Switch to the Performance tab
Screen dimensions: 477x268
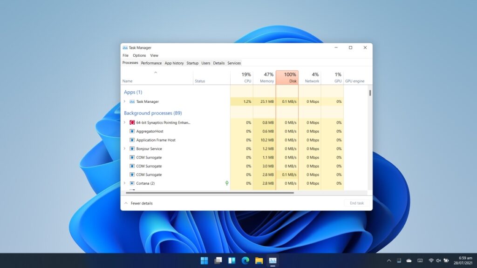pos(151,63)
